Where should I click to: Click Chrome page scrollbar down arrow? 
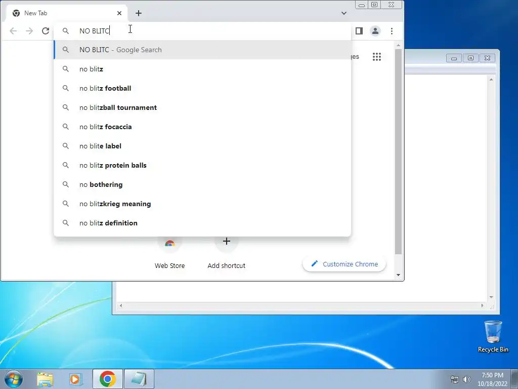point(399,275)
